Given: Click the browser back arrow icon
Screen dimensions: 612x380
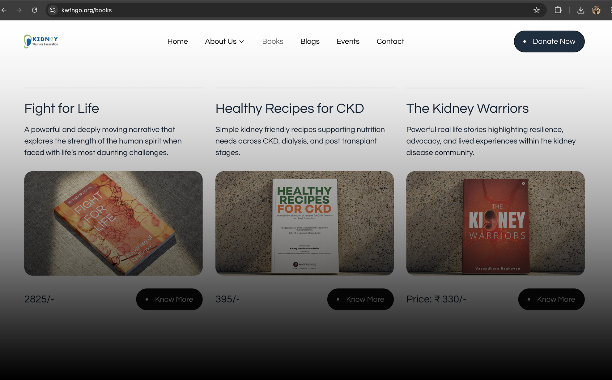Looking at the screenshot, I should (4, 10).
